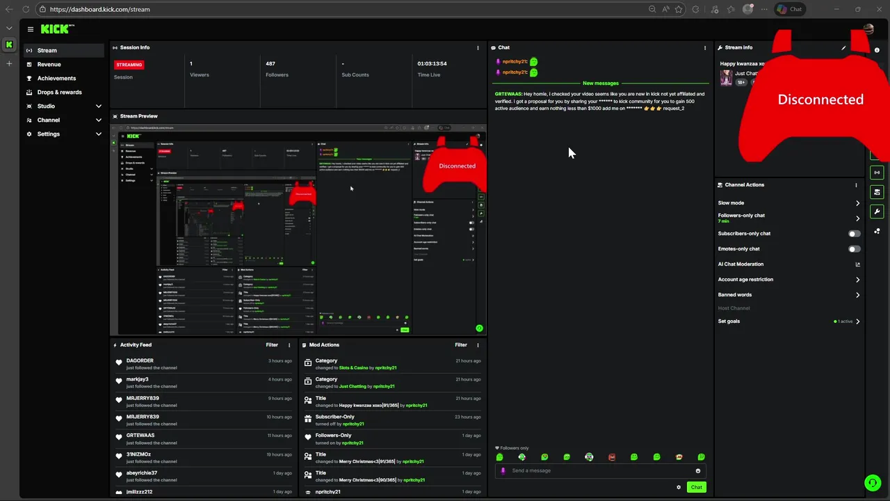Open Set goals settings

coord(789,321)
